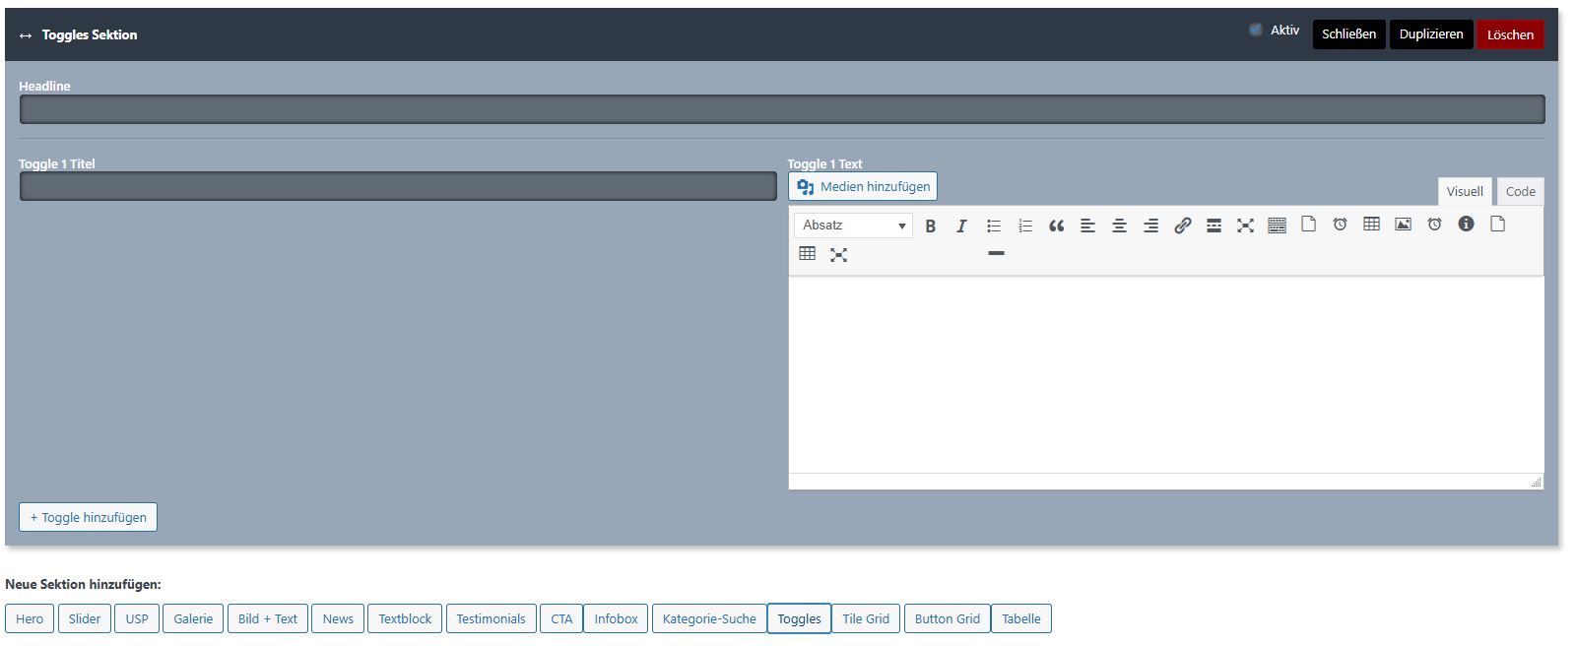Viewport: 1575px width, 646px height.
Task: Apply blockquote formatting
Action: tap(1056, 226)
